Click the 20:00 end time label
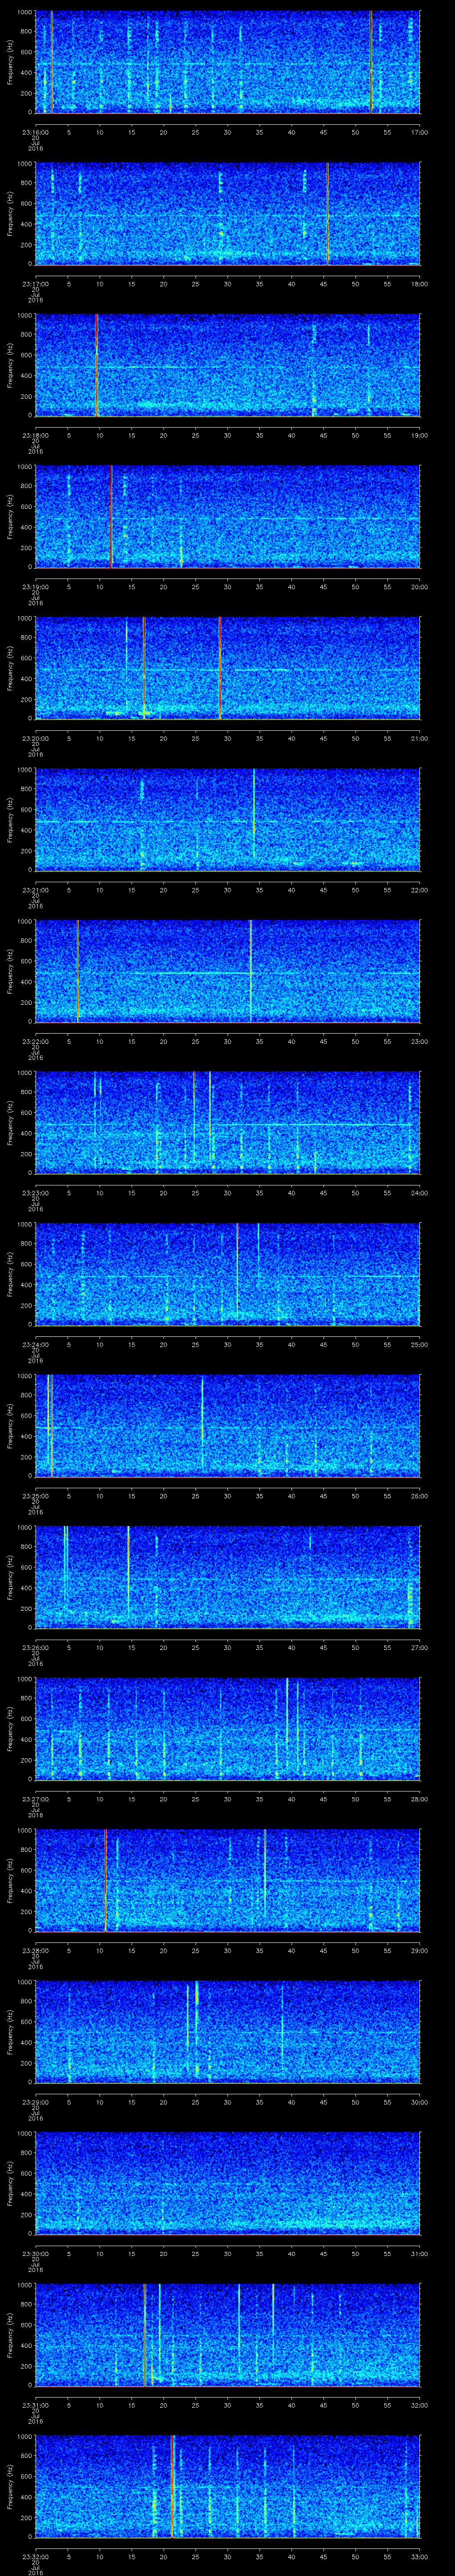This screenshot has height=2576, width=455. tap(419, 587)
